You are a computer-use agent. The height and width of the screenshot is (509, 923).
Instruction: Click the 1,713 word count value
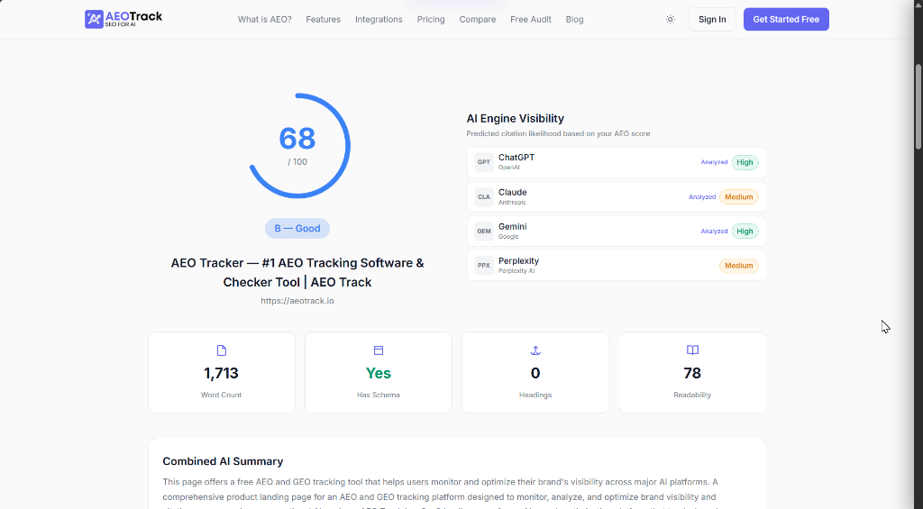click(x=221, y=373)
